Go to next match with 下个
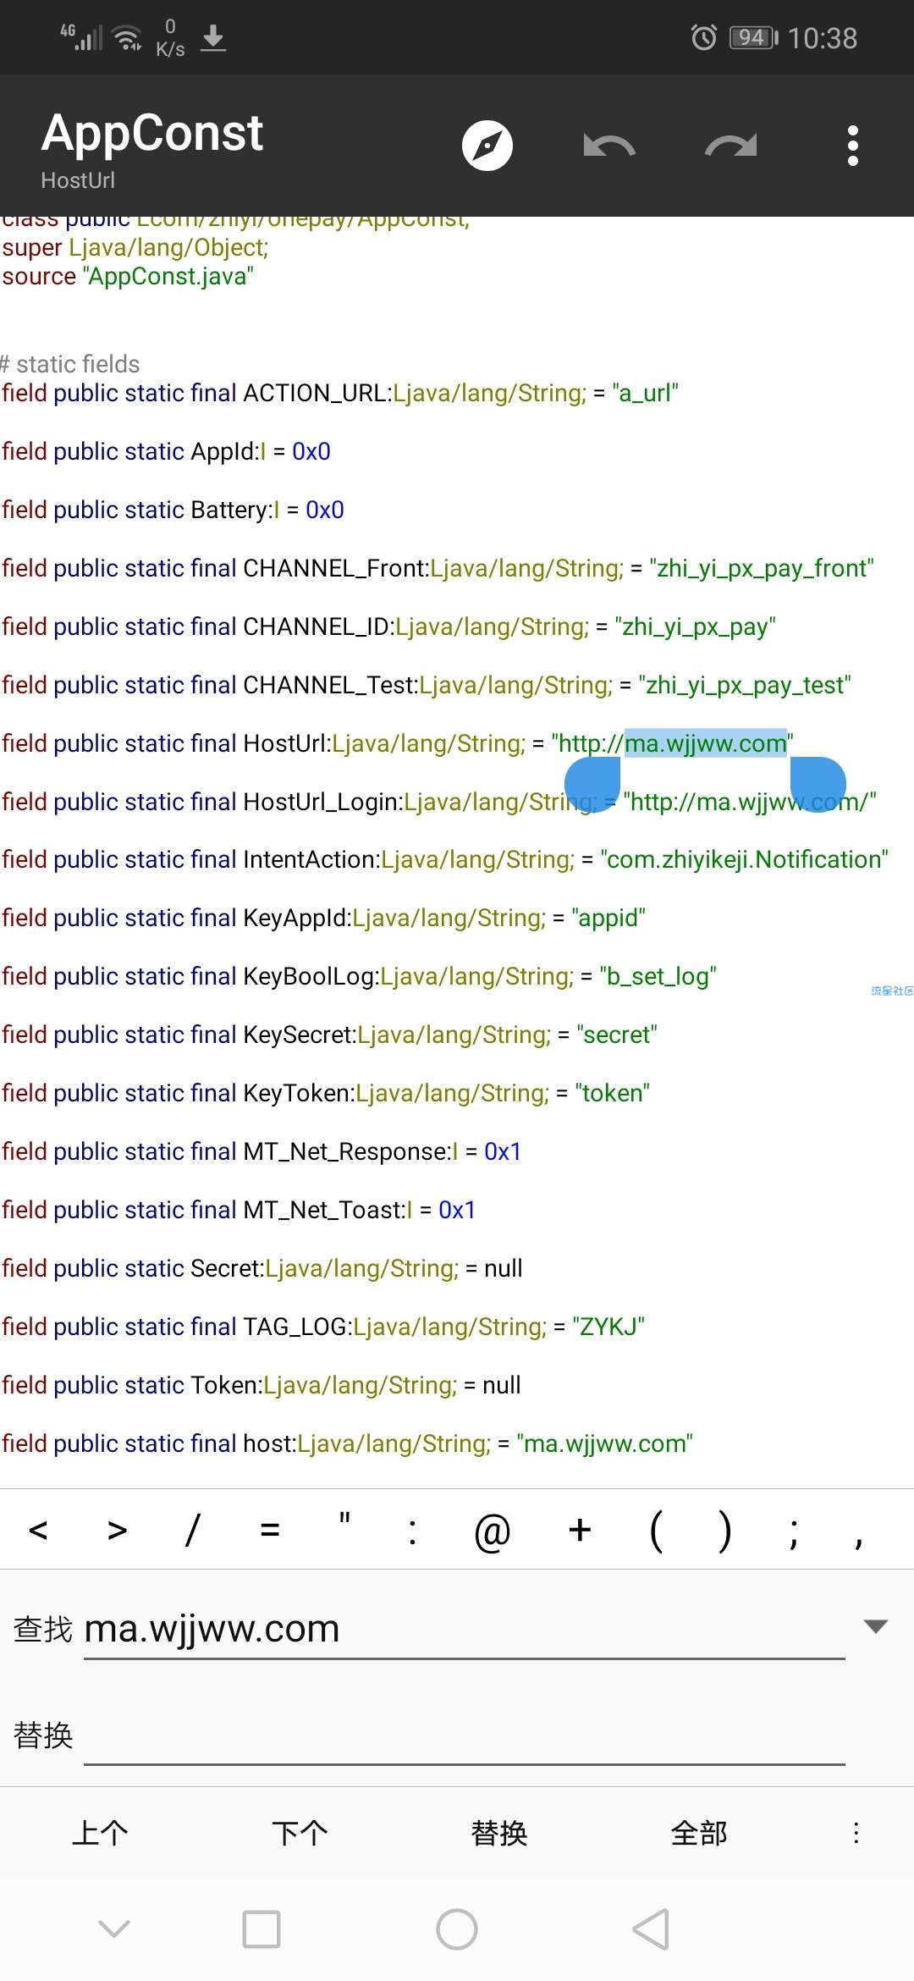914x1981 pixels. point(300,1833)
